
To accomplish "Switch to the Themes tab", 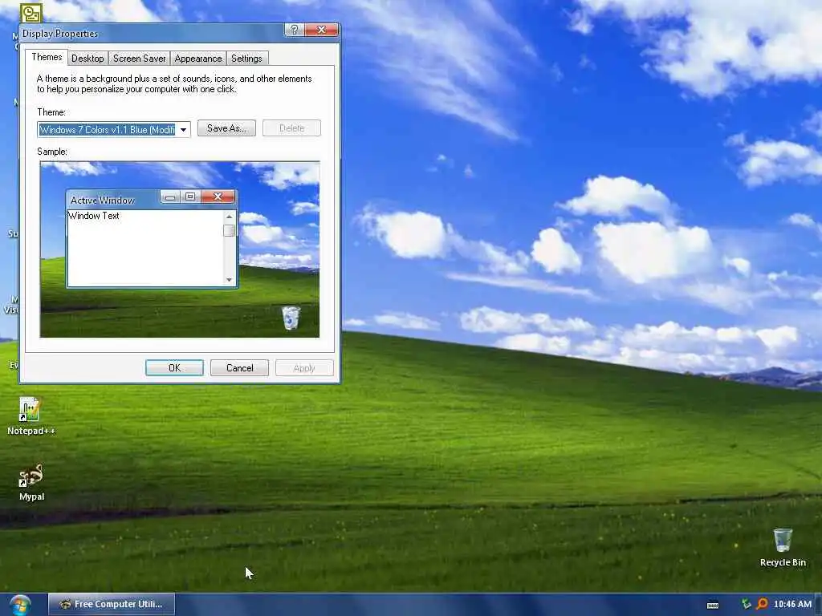I will (x=47, y=57).
